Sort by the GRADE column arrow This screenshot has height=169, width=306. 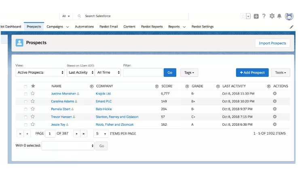point(218,86)
